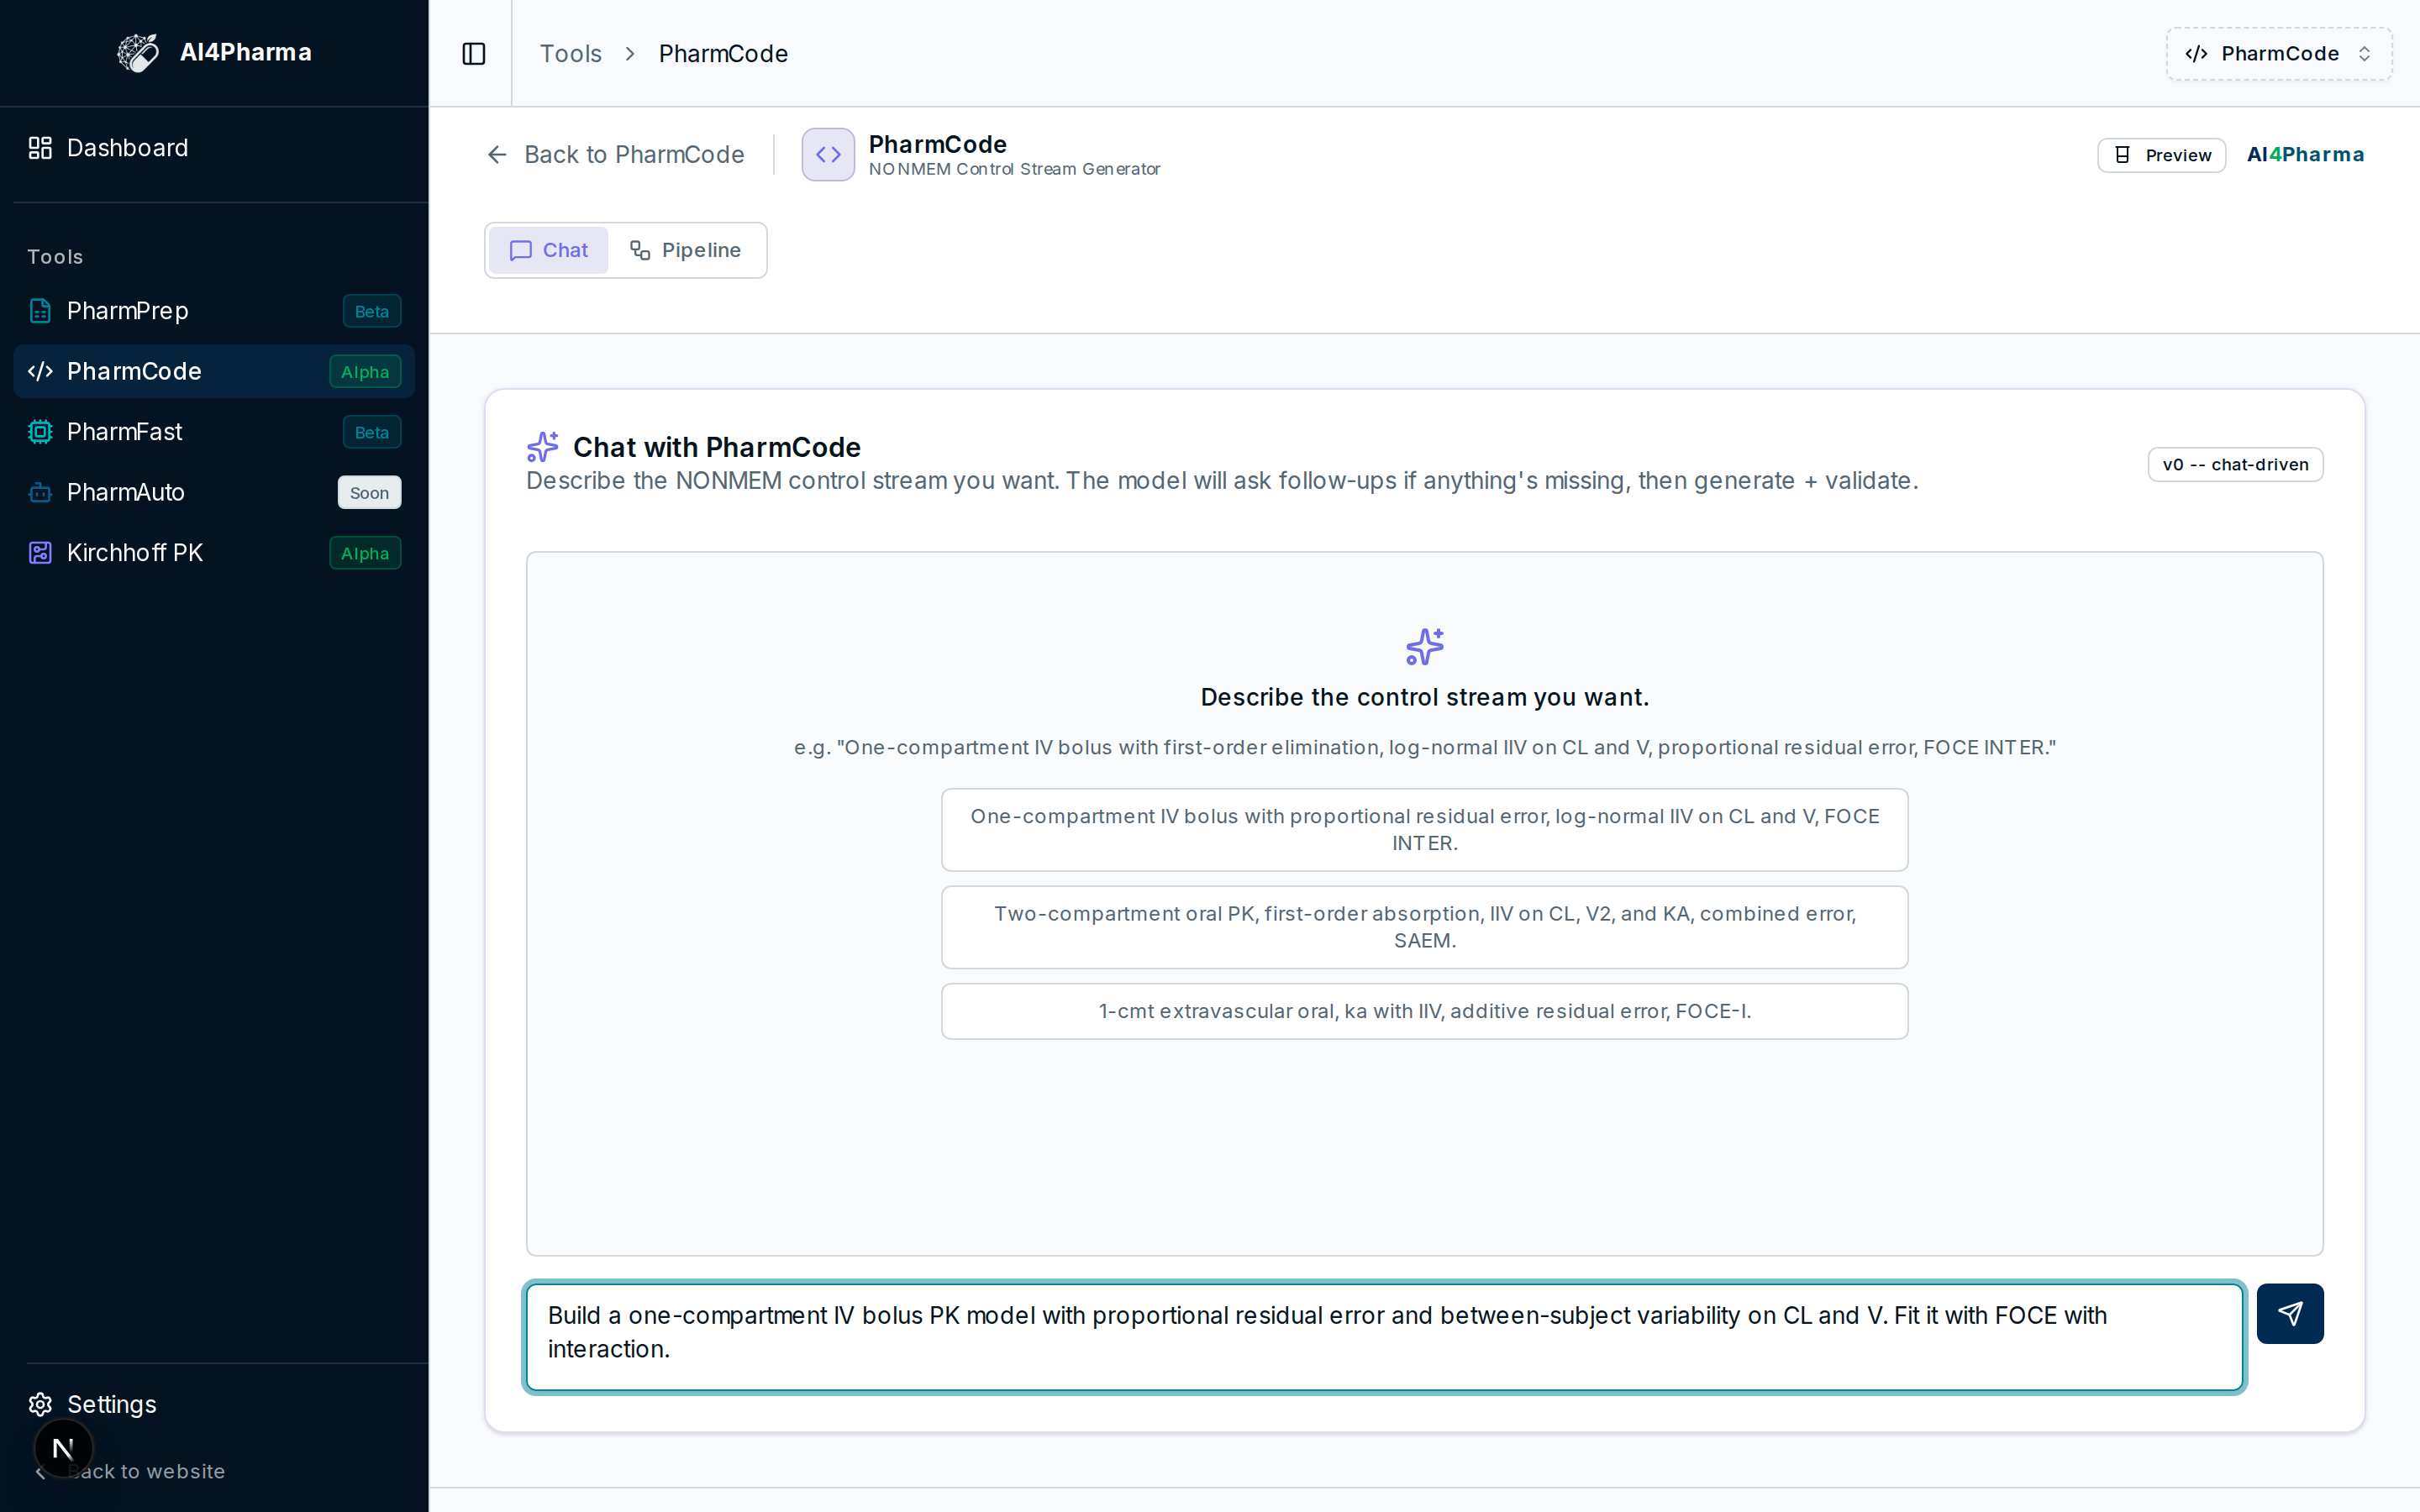Toggle the sidebar panel icon
Image resolution: width=2420 pixels, height=1512 pixels.
[x=474, y=53]
